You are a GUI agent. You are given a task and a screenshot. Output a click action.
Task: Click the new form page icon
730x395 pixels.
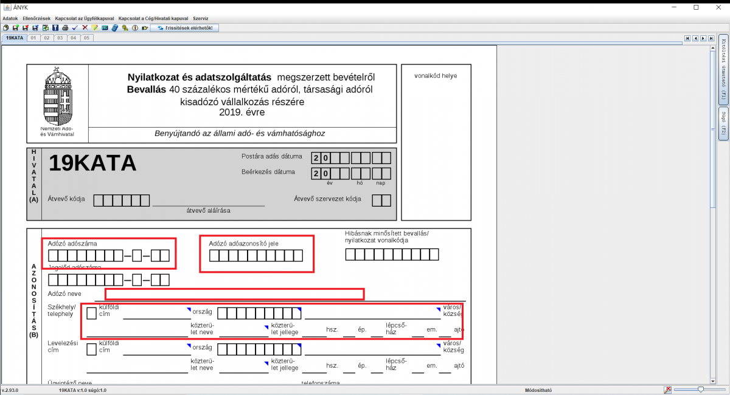[x=5, y=28]
